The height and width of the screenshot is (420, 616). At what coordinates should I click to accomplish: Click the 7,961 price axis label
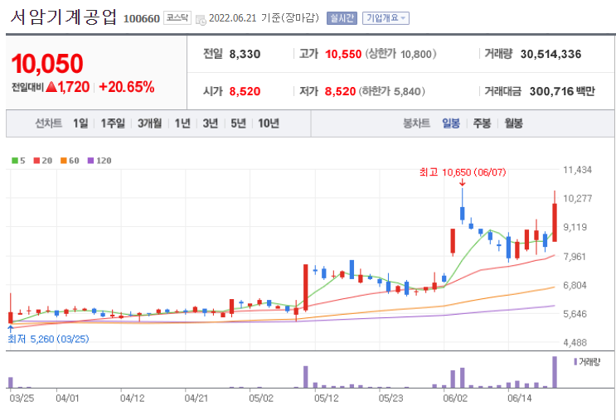click(575, 257)
